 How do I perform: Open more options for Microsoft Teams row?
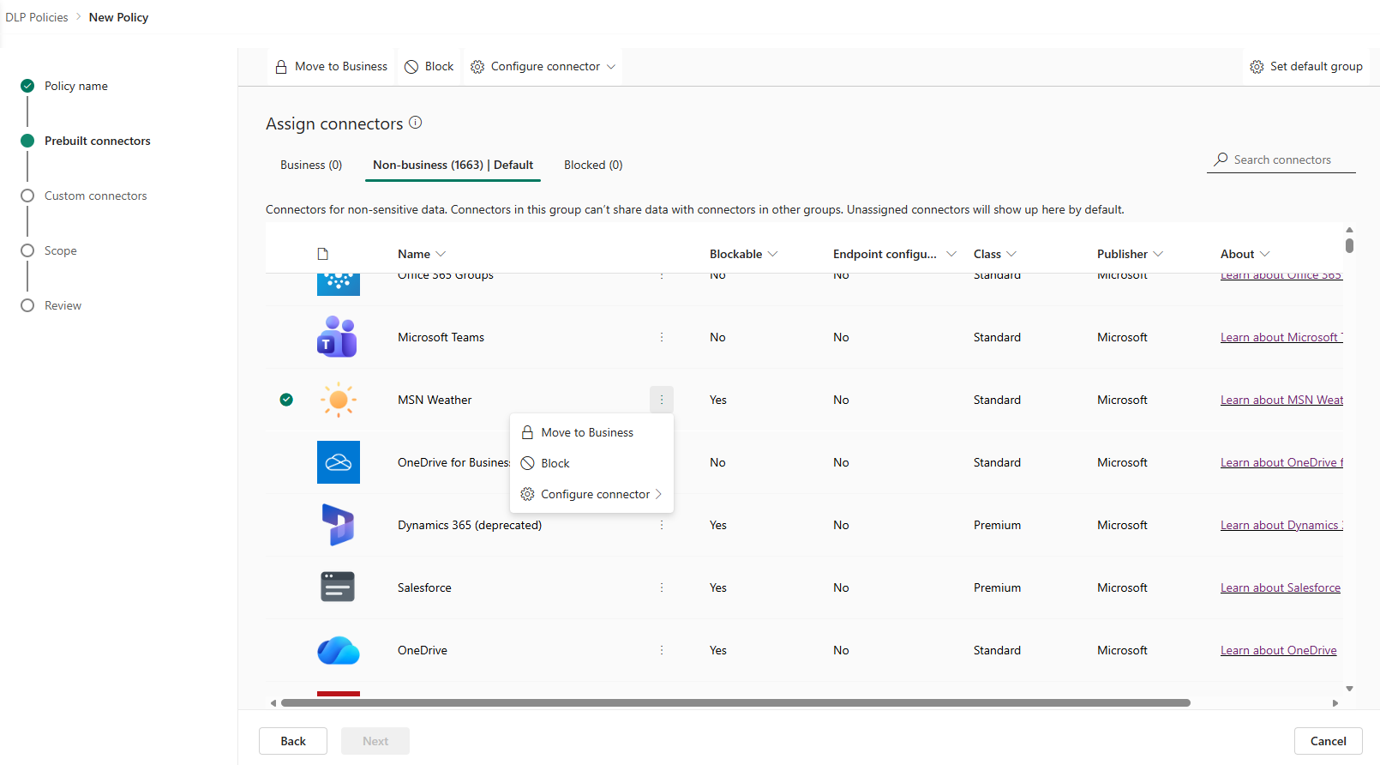(662, 337)
